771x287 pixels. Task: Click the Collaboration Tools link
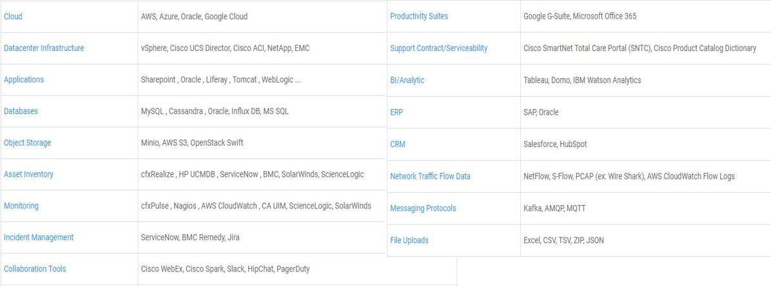[x=35, y=269]
